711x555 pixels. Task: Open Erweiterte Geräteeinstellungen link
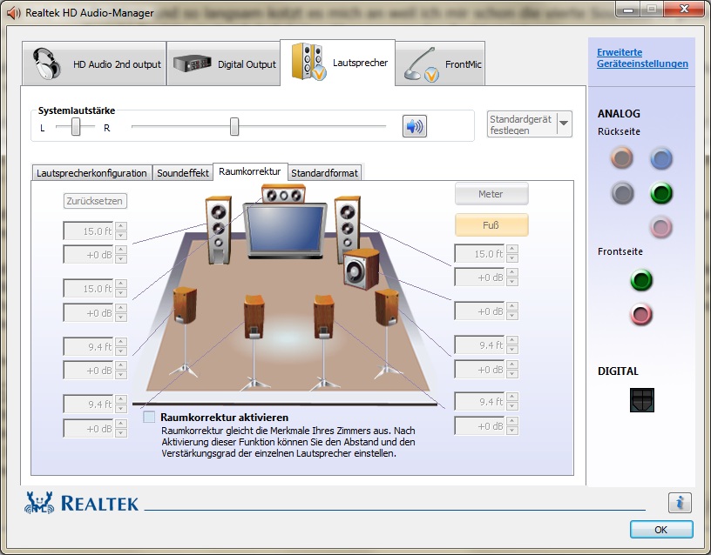642,58
